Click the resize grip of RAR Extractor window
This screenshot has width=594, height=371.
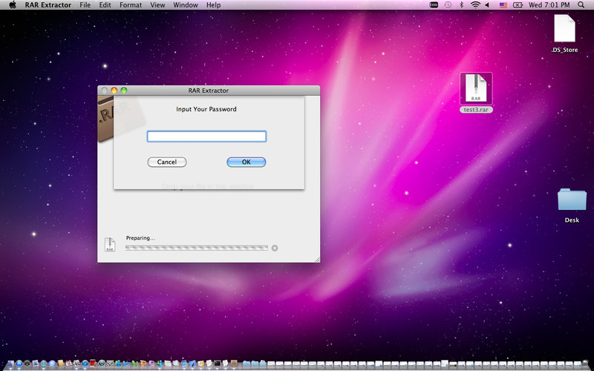(x=317, y=259)
